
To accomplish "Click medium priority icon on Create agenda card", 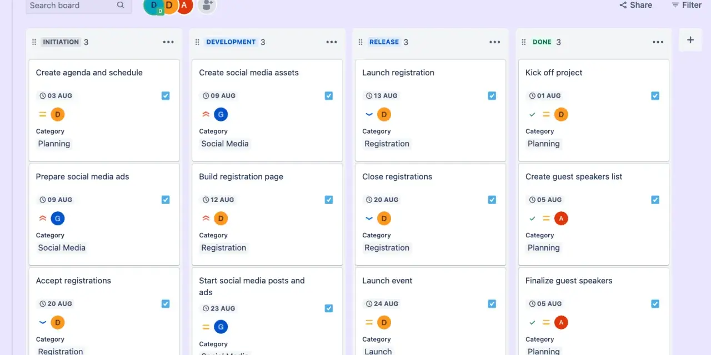I will click(42, 115).
